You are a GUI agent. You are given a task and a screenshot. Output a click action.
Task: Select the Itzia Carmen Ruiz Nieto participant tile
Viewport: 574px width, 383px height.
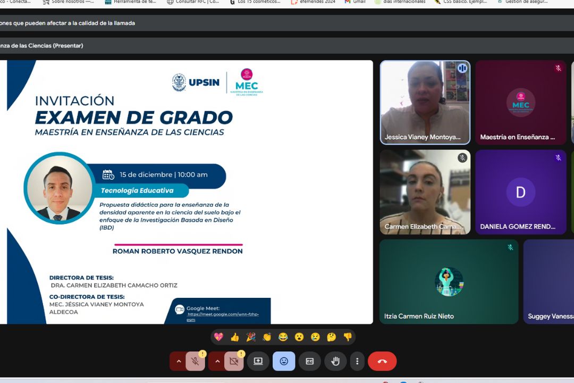pyautogui.click(x=449, y=281)
